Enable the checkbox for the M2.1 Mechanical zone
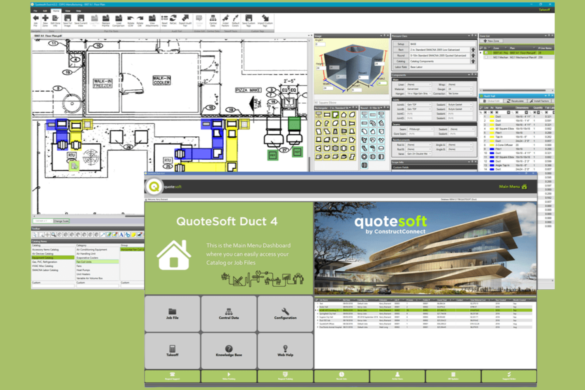The width and height of the screenshot is (585, 390). point(486,57)
